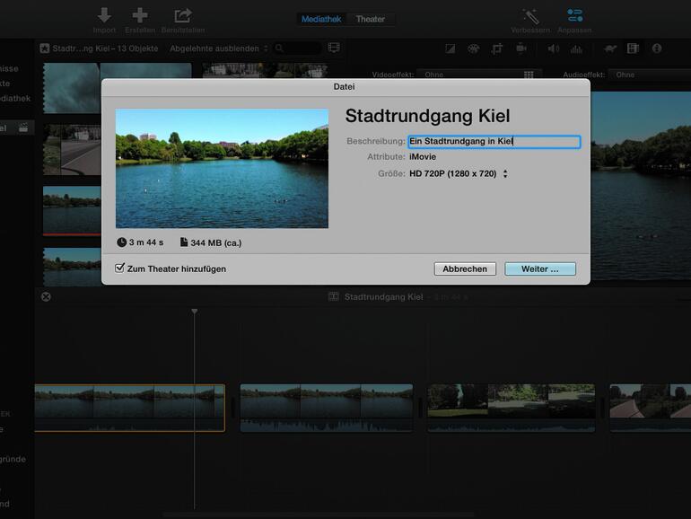Show the clip info icon
The height and width of the screenshot is (519, 691).
pyautogui.click(x=657, y=48)
